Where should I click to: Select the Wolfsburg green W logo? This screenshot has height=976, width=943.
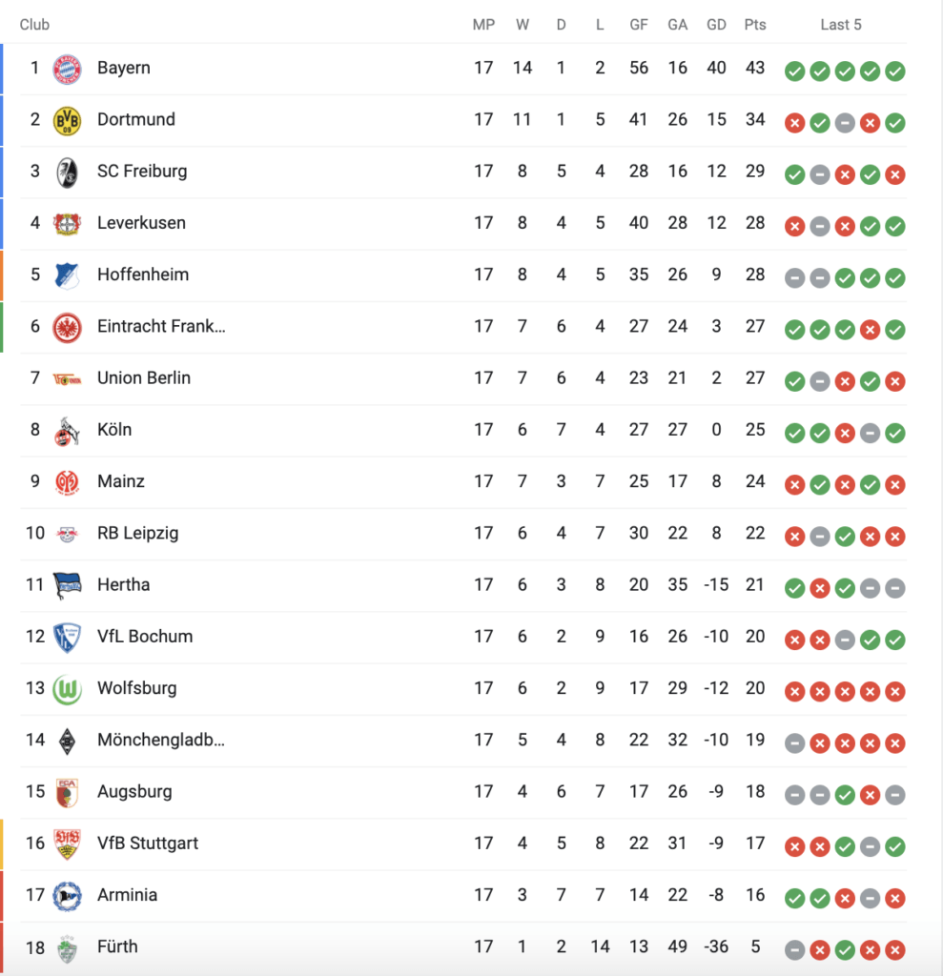pos(67,688)
